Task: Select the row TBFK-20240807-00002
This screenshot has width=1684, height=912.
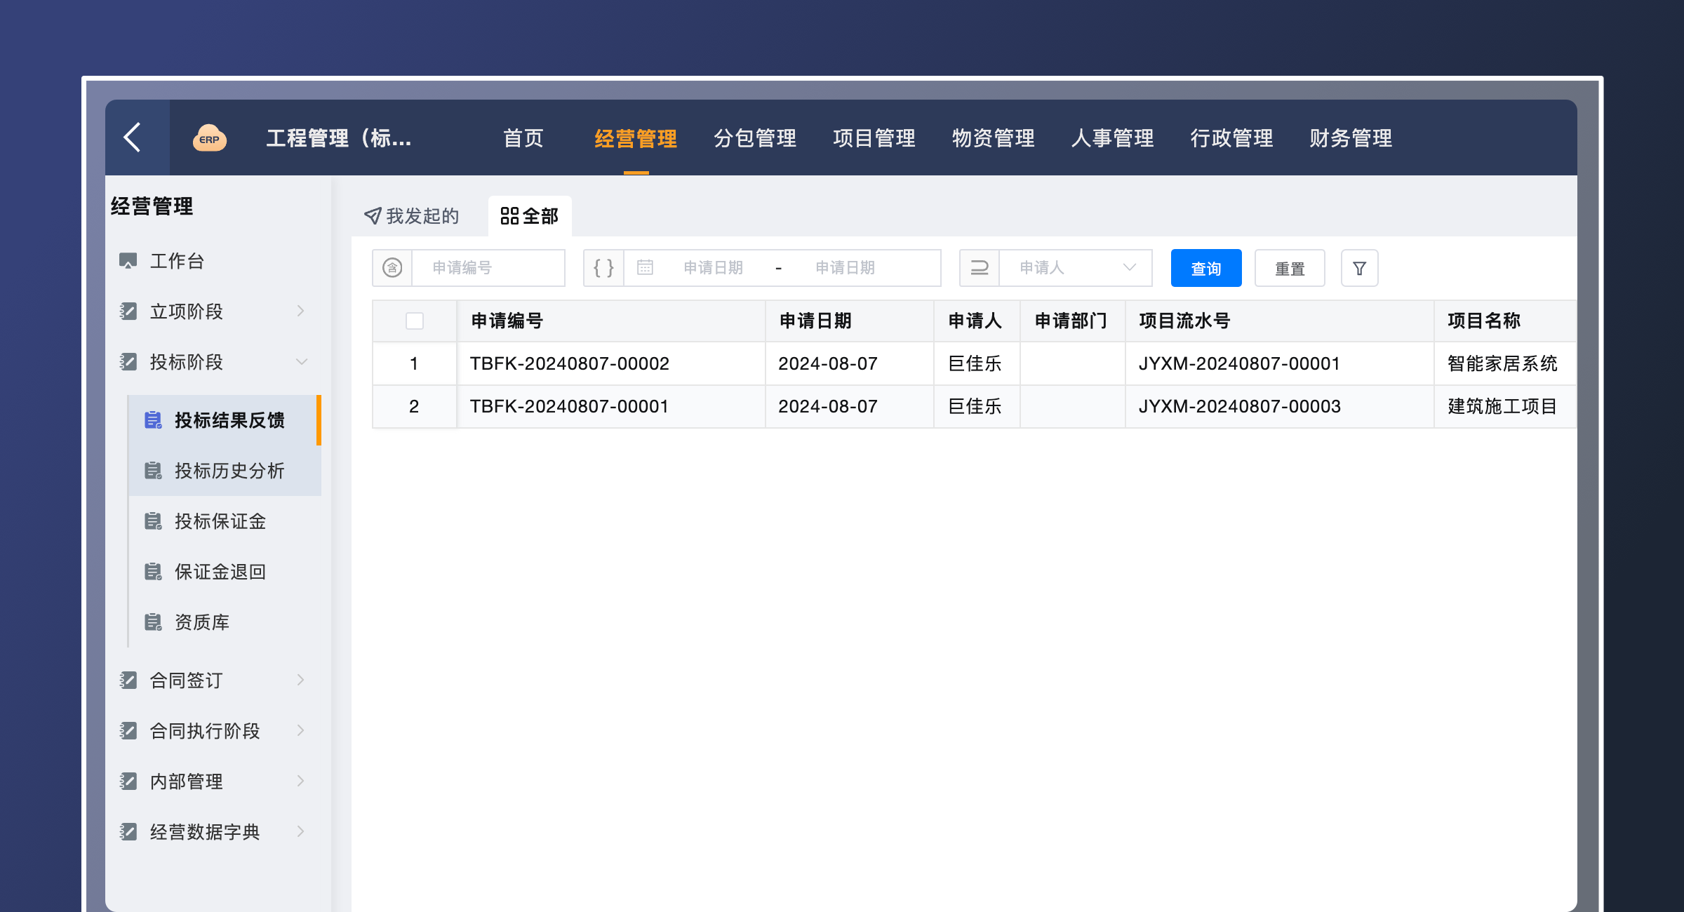Action: [x=569, y=363]
